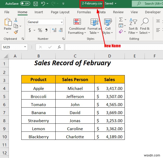
Task: Select cell with Product header
Action: click(x=38, y=80)
